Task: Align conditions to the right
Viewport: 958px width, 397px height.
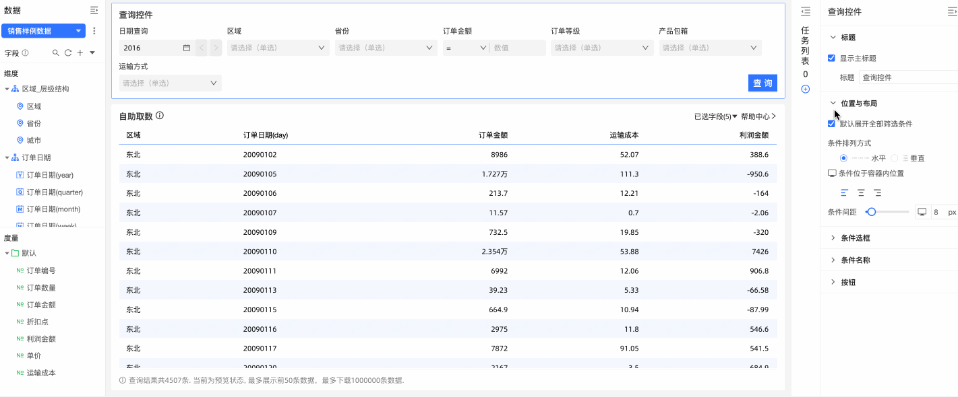Action: [x=877, y=192]
